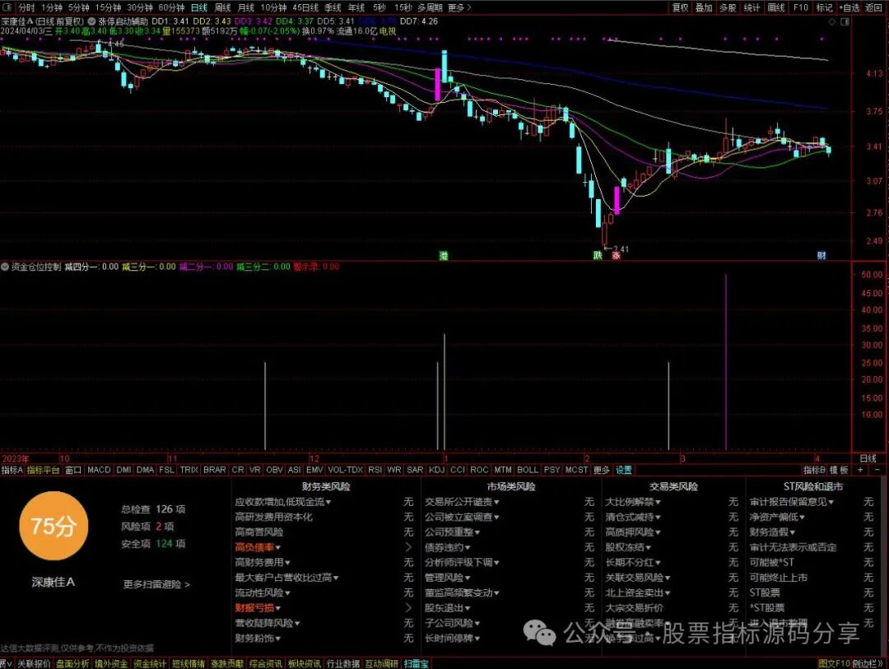Click 图文F10 at bottom right
This screenshot has width=889, height=669.
834,663
